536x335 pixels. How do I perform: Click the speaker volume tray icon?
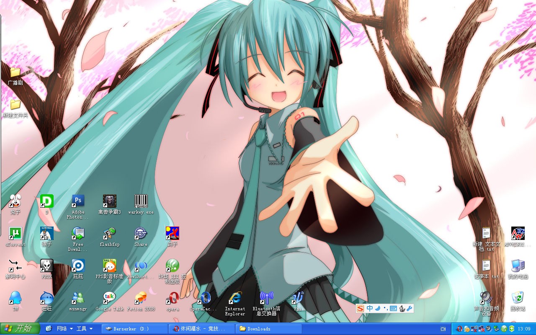tap(489, 329)
